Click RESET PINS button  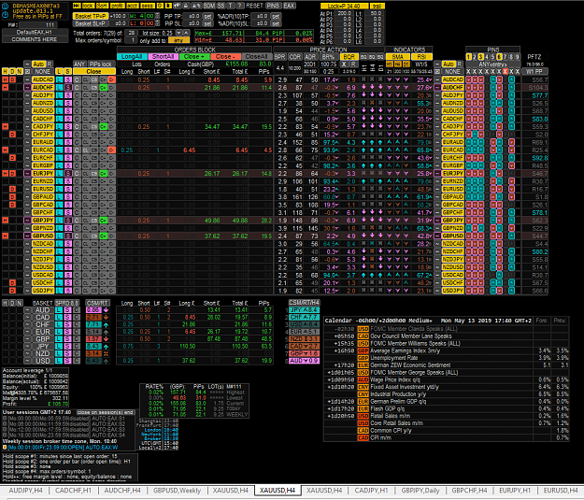[273, 6]
